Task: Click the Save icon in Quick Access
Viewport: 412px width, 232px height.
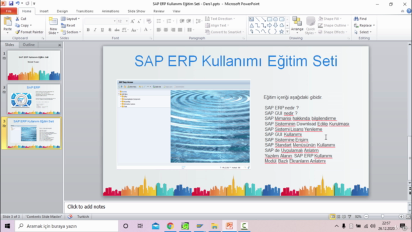Action: (11, 4)
